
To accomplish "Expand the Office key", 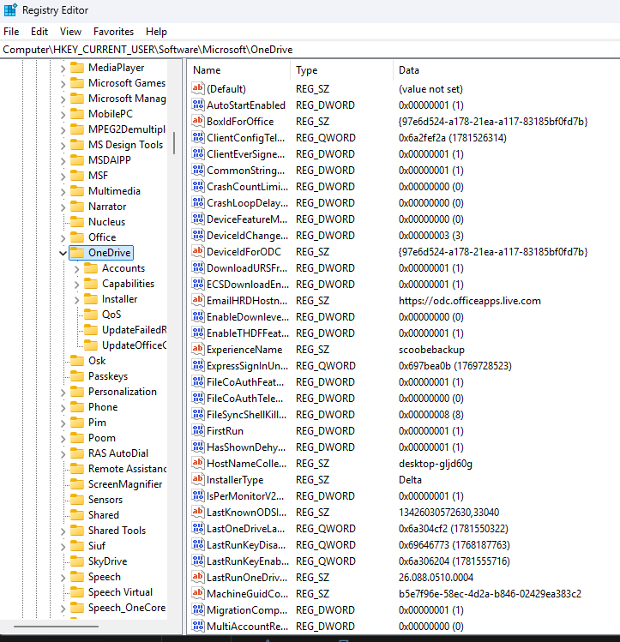I will (x=63, y=238).
